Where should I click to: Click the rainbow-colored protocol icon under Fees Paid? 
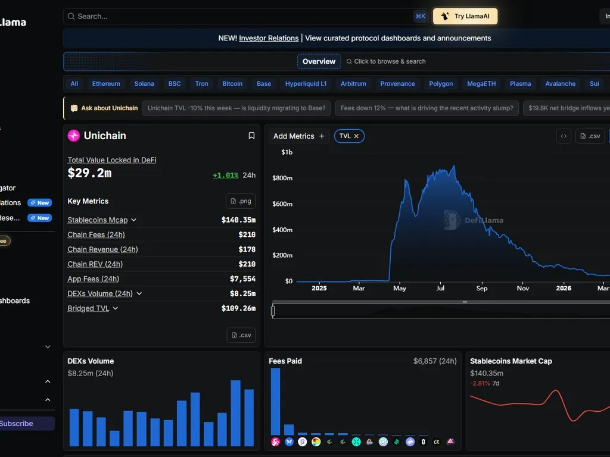(x=316, y=442)
